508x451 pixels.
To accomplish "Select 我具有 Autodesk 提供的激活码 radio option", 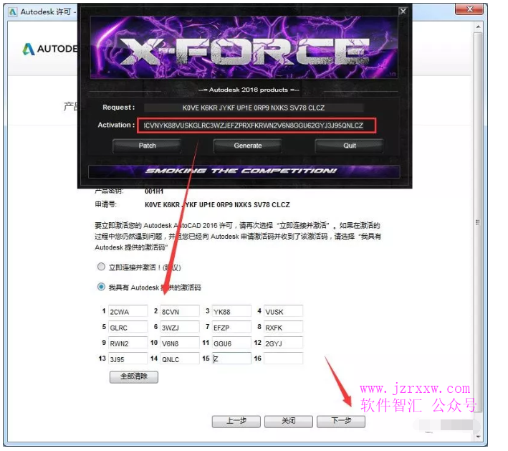I will point(101,287).
